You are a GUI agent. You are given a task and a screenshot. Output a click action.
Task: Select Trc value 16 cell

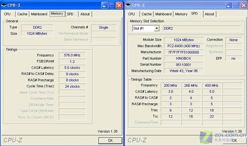(x=191, y=116)
